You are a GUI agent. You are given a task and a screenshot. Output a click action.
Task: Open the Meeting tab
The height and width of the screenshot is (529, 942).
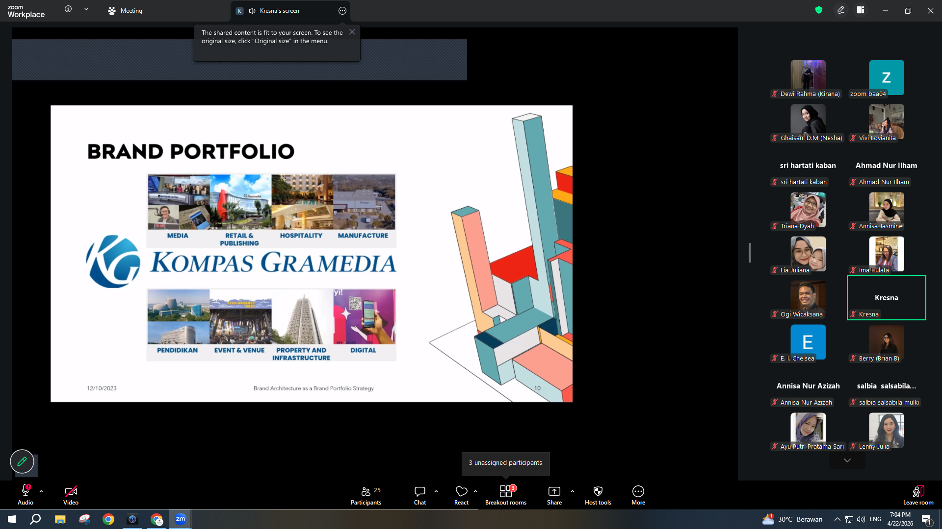click(x=125, y=11)
